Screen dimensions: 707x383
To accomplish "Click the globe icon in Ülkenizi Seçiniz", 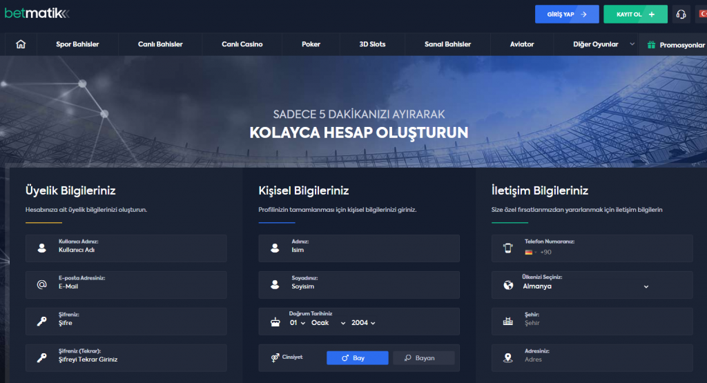I will 508,285.
